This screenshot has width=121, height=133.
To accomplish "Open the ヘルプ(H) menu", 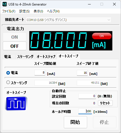I will [53, 11].
